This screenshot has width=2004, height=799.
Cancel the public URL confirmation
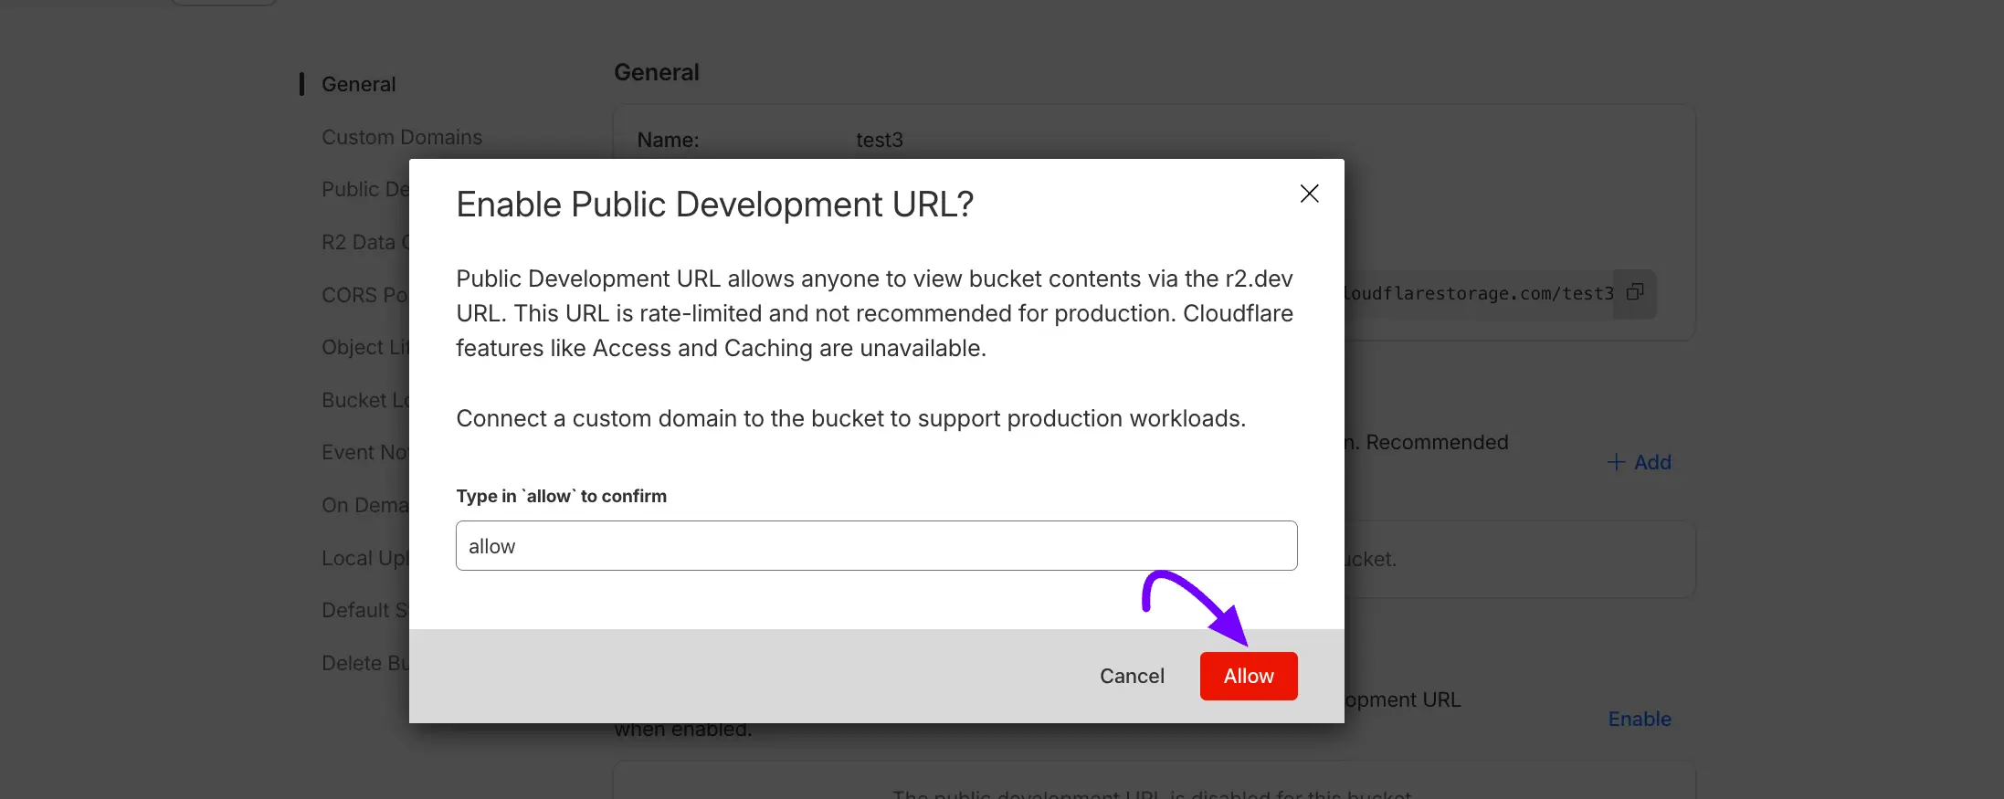click(x=1131, y=676)
